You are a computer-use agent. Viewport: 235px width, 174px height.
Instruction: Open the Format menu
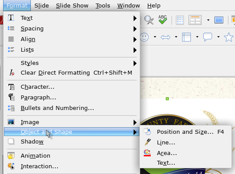pos(17,6)
